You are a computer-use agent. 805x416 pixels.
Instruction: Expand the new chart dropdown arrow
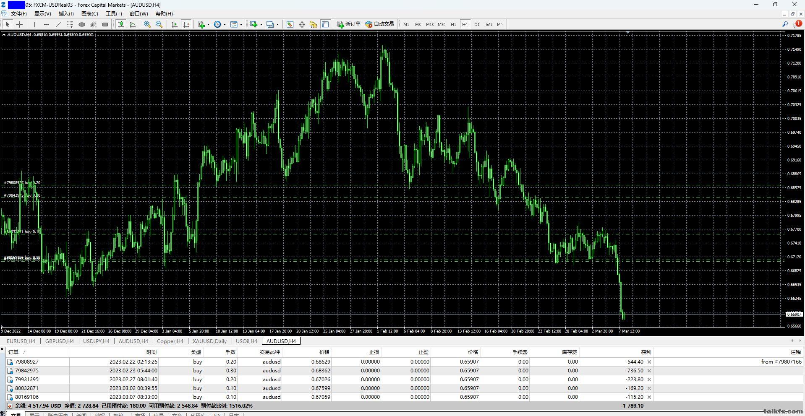(x=261, y=24)
